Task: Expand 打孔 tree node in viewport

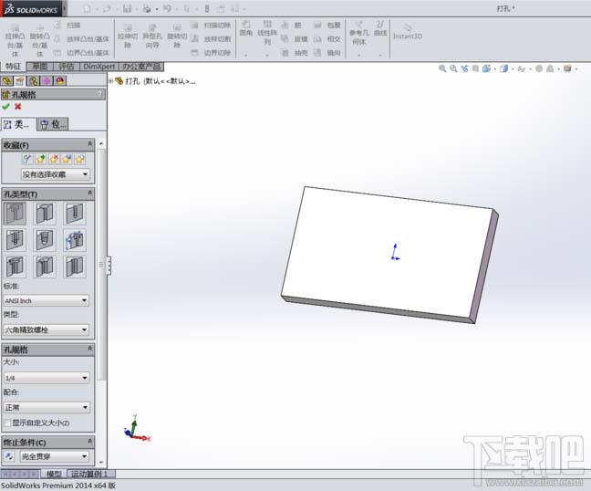Action: coord(111,80)
